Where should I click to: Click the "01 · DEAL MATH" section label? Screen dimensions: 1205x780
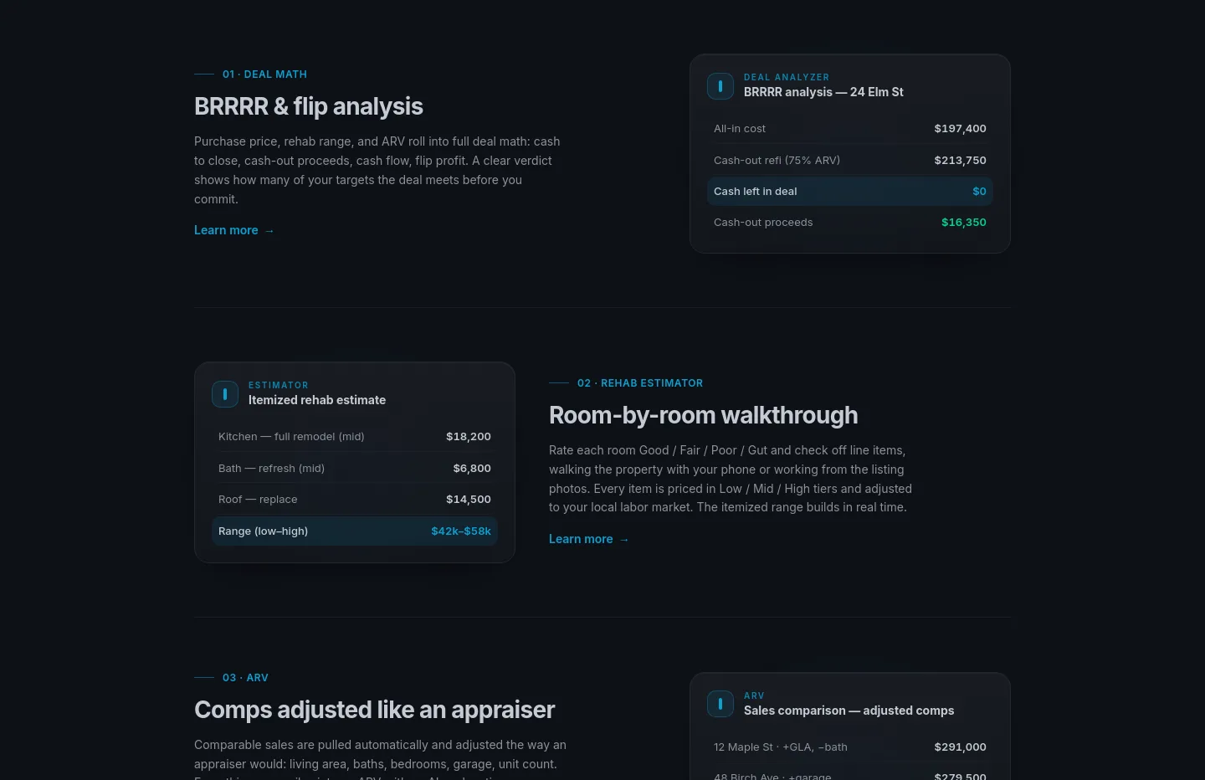click(264, 74)
